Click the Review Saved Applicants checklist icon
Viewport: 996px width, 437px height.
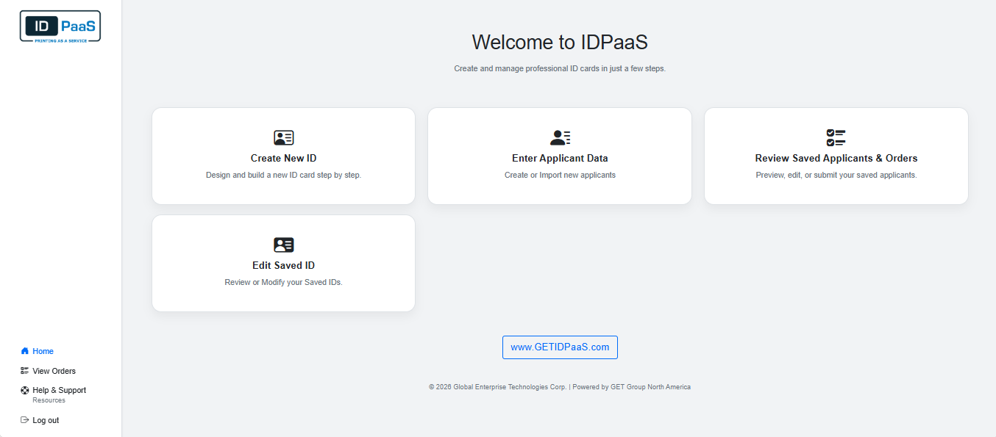836,137
